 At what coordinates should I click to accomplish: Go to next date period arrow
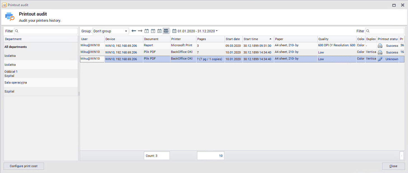[x=140, y=31]
